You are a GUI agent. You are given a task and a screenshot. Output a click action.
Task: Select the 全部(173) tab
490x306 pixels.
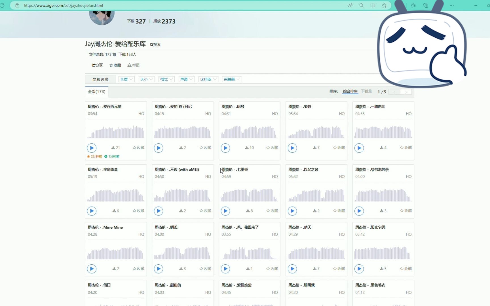coord(97,92)
